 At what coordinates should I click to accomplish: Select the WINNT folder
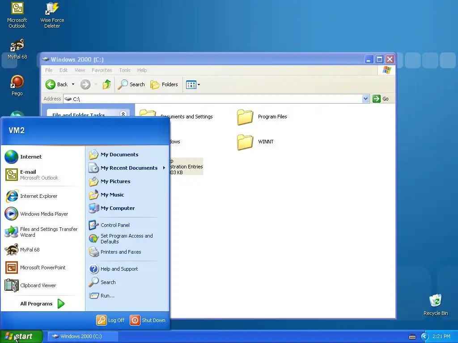tap(255, 142)
